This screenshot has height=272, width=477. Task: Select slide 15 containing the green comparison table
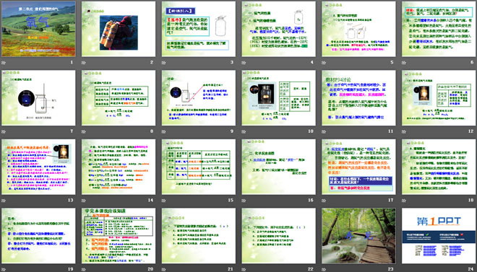click(x=199, y=167)
